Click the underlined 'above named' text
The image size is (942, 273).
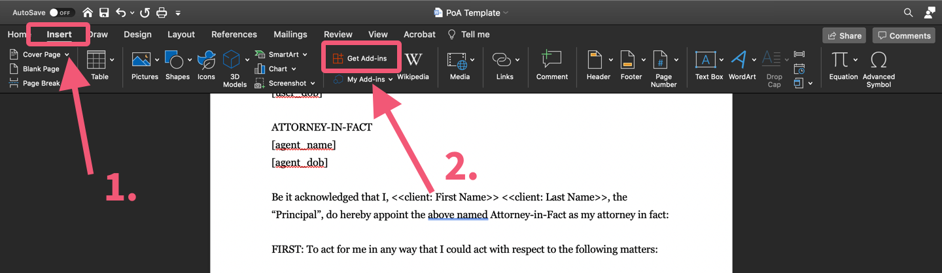pos(458,214)
